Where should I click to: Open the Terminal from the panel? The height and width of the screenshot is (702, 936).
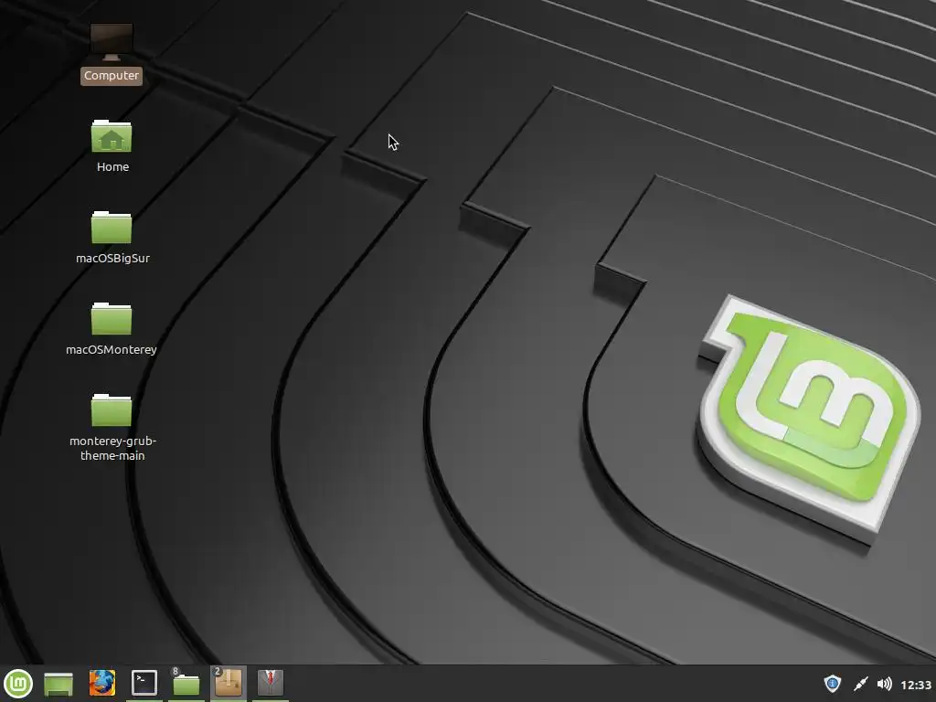[144, 683]
